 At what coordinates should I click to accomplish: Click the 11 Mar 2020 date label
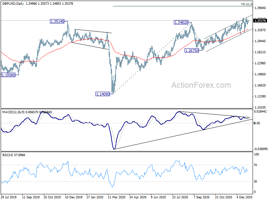point(117,197)
